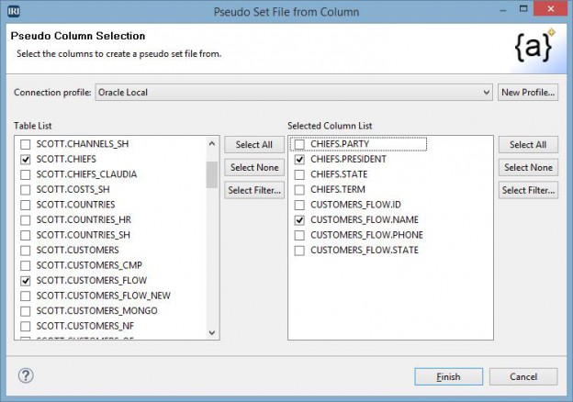Click Select Filter... beside Table List
This screenshot has width=573, height=402.
coord(254,190)
